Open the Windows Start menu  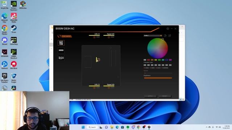83,127
